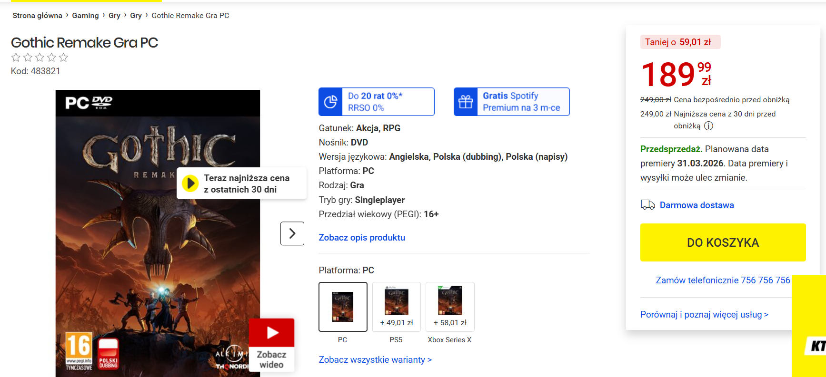Rate the product with the fifth star

[63, 58]
